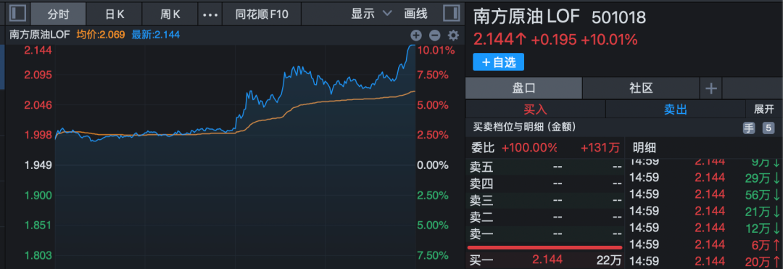Open 同花顺F10 company info tab
783x269 pixels.
(x=262, y=14)
